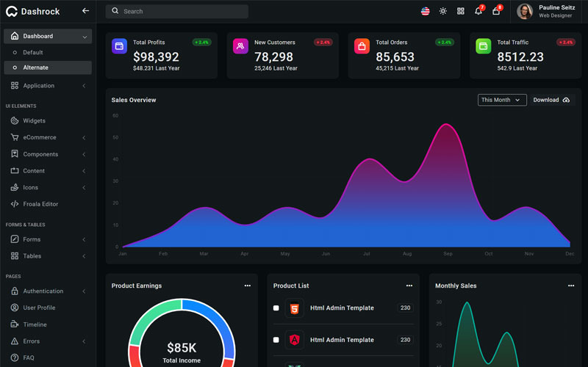Image resolution: width=588 pixels, height=367 pixels.
Task: Click the Download button
Action: (552, 100)
